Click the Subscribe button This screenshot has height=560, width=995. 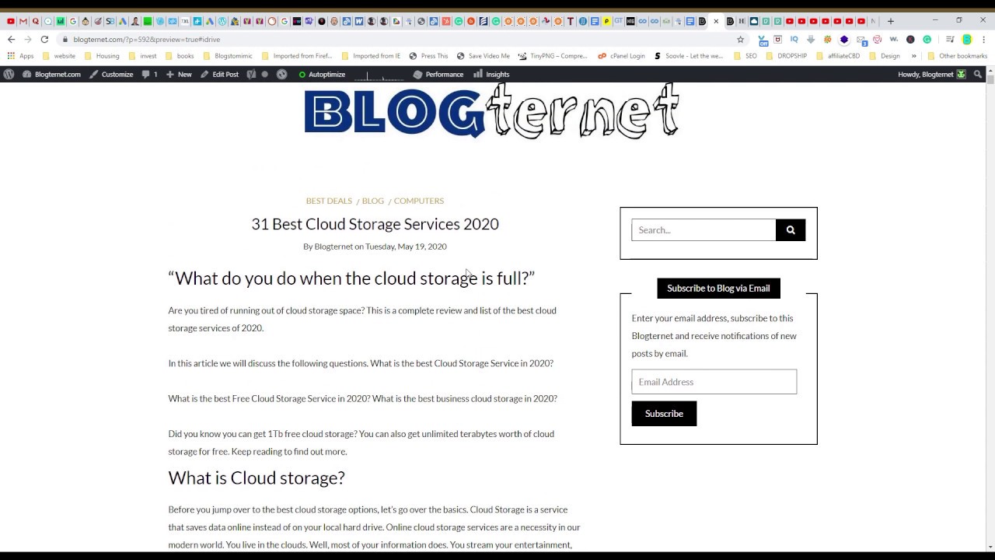(x=664, y=414)
